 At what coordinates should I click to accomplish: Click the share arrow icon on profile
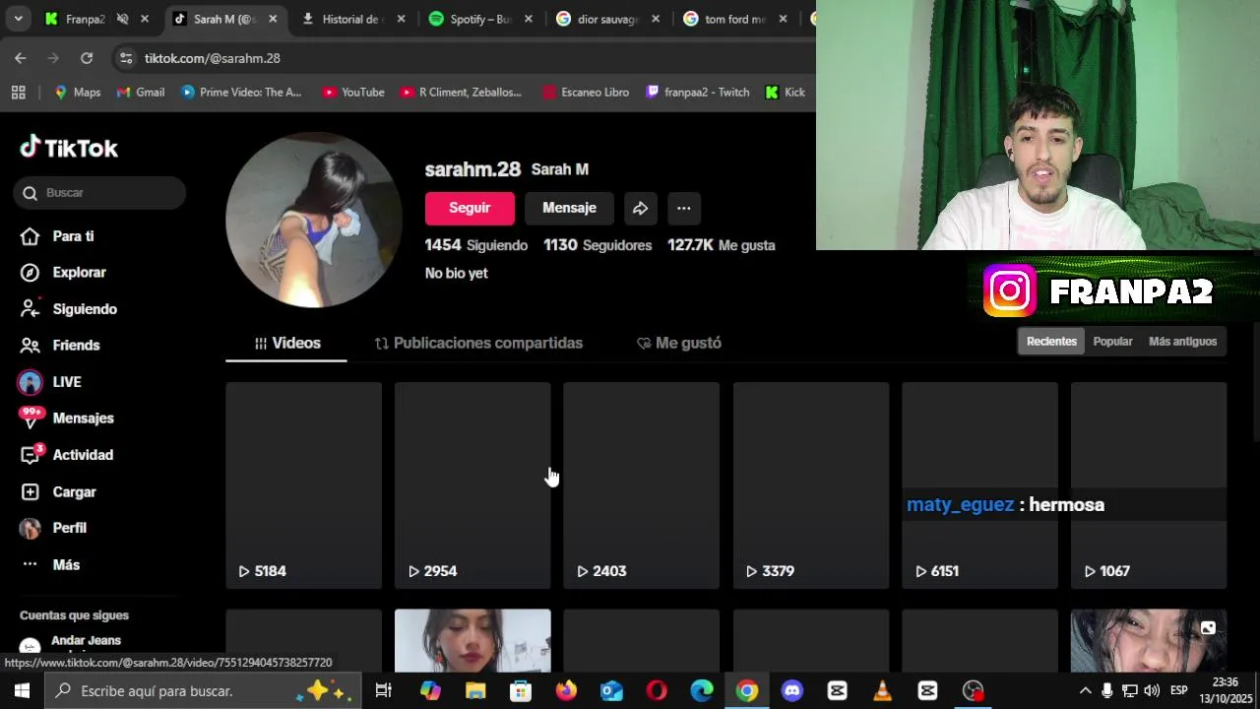[x=640, y=208]
